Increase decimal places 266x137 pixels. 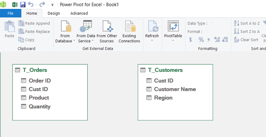pyautogui.click(x=217, y=39)
